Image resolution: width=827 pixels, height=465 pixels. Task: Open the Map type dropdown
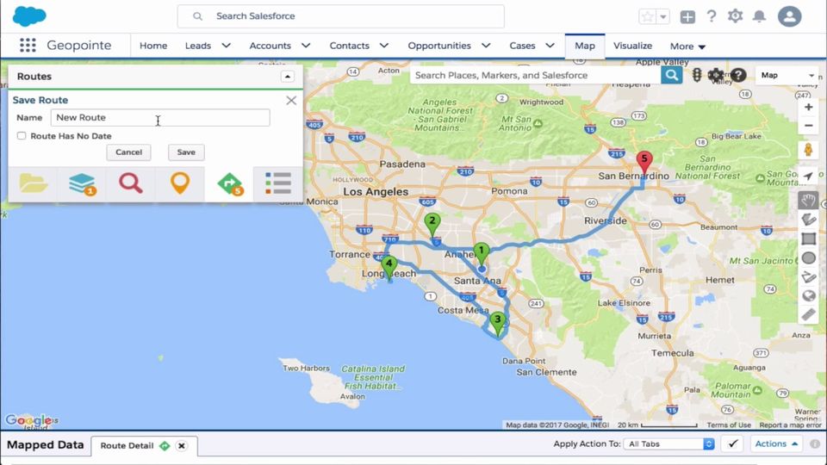click(787, 76)
